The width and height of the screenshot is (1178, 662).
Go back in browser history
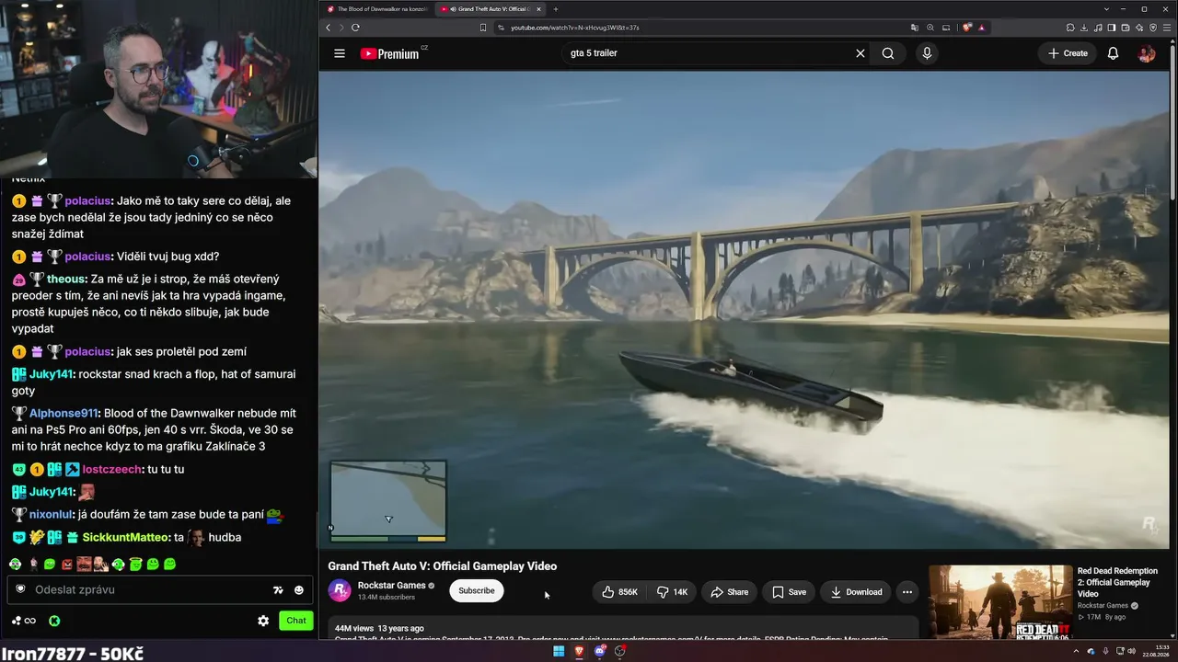(329, 28)
